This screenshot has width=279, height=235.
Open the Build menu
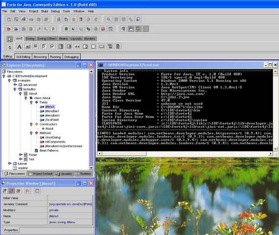tap(45, 11)
